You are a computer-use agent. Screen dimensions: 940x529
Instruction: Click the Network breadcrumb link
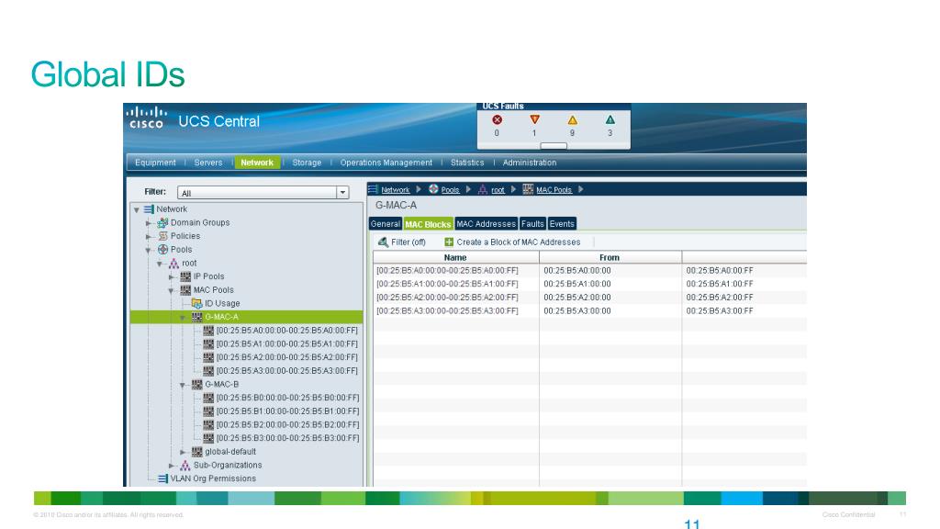[x=395, y=190]
